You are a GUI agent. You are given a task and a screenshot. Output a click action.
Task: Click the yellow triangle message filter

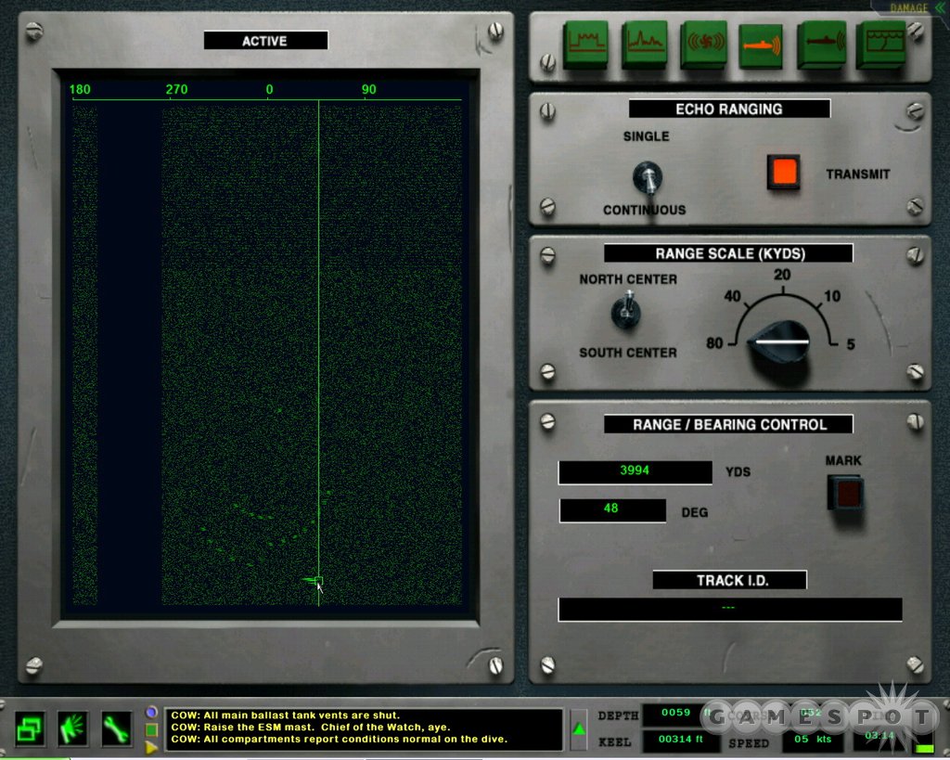click(x=151, y=746)
